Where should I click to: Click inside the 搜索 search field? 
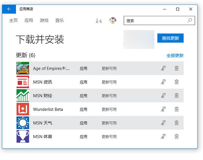click(159, 20)
